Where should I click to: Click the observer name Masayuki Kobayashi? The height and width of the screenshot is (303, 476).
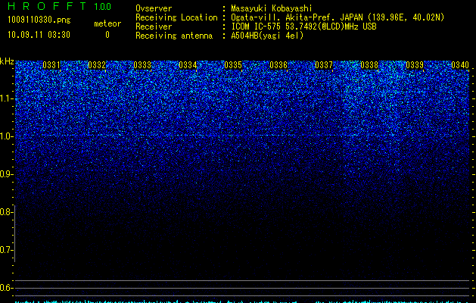(x=272, y=8)
